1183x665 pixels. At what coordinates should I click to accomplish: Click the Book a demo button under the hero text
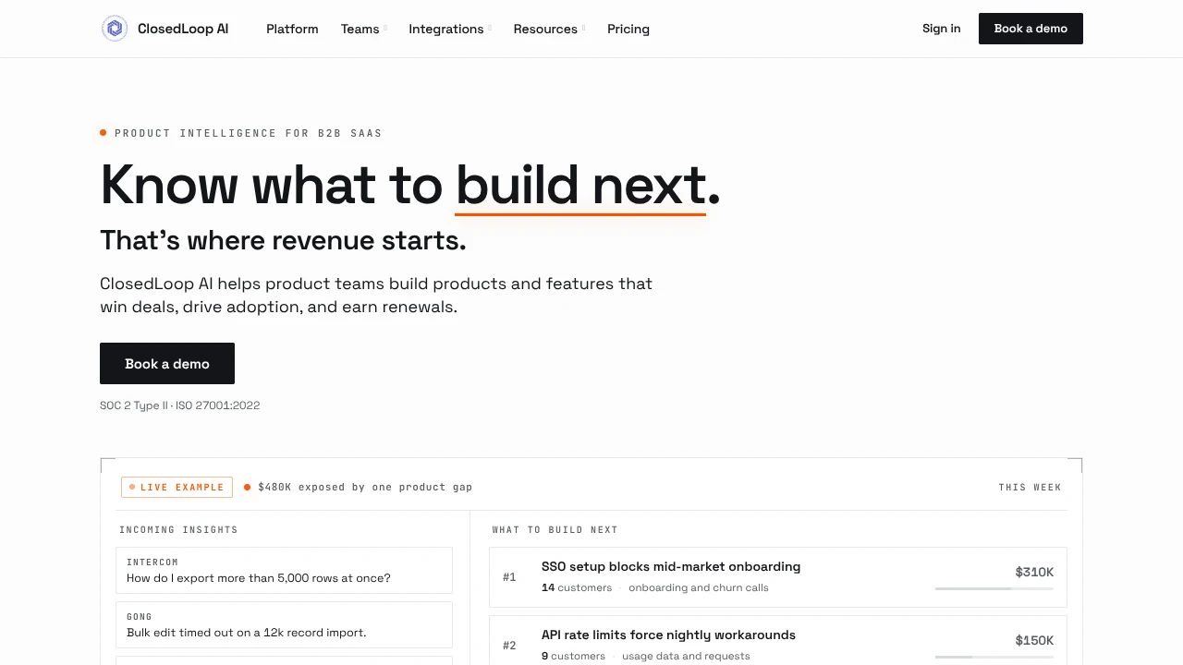(x=167, y=364)
